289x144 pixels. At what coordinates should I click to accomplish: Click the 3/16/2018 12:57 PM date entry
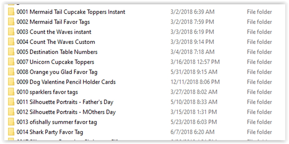(x=195, y=62)
